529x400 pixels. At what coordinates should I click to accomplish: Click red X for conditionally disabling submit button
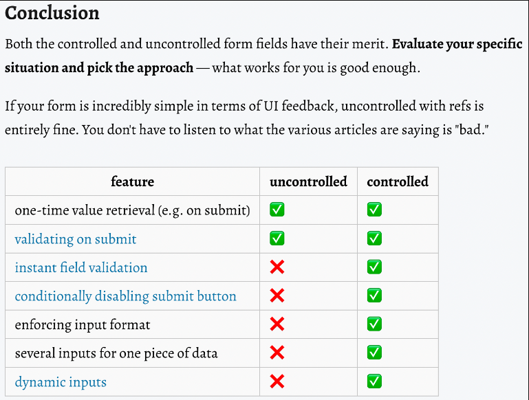tap(277, 296)
